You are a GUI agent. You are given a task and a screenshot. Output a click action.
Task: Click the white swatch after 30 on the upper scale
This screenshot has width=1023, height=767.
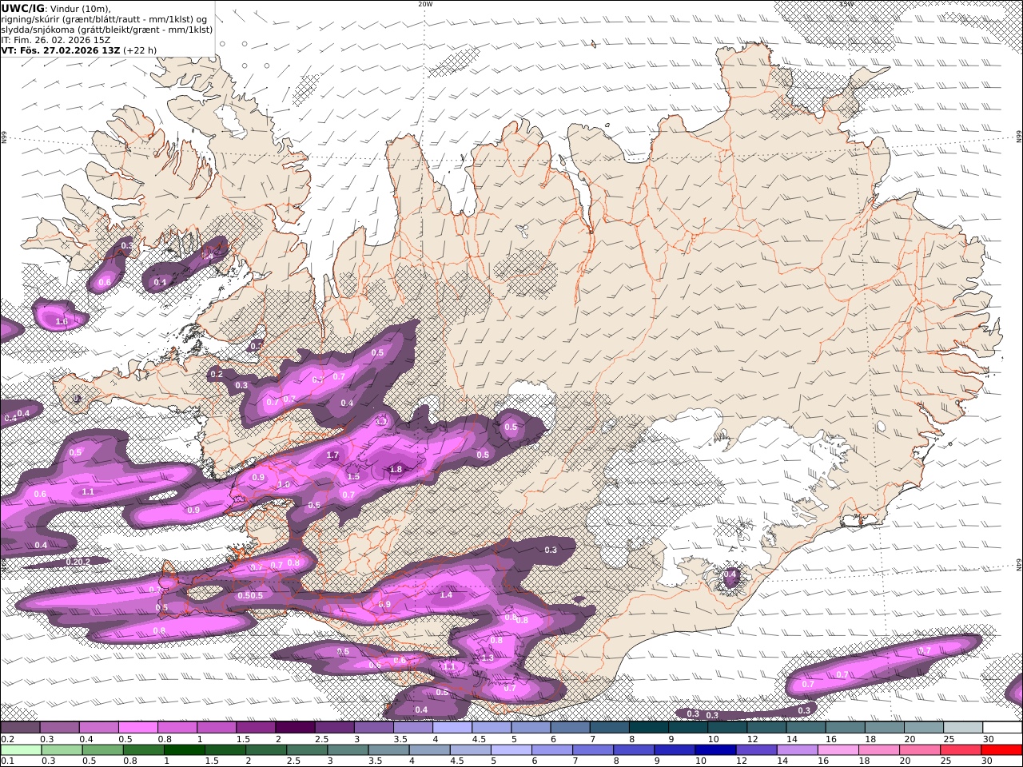[x=1003, y=728]
